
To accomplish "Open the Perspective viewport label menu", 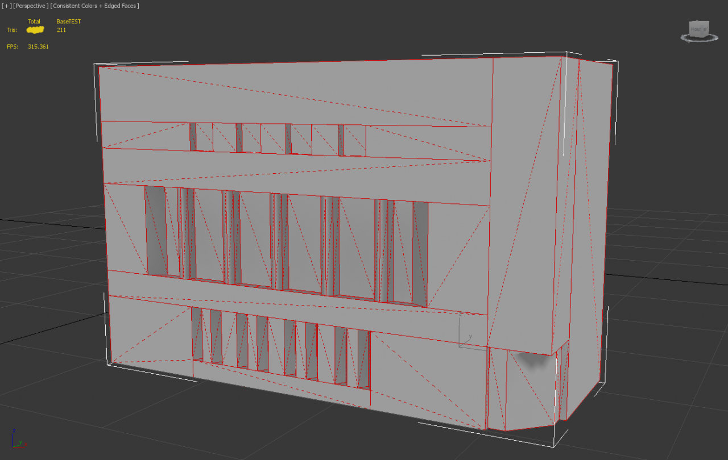I will click(30, 6).
